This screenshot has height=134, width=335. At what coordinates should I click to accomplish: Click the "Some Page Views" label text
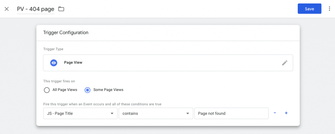pos(108,90)
